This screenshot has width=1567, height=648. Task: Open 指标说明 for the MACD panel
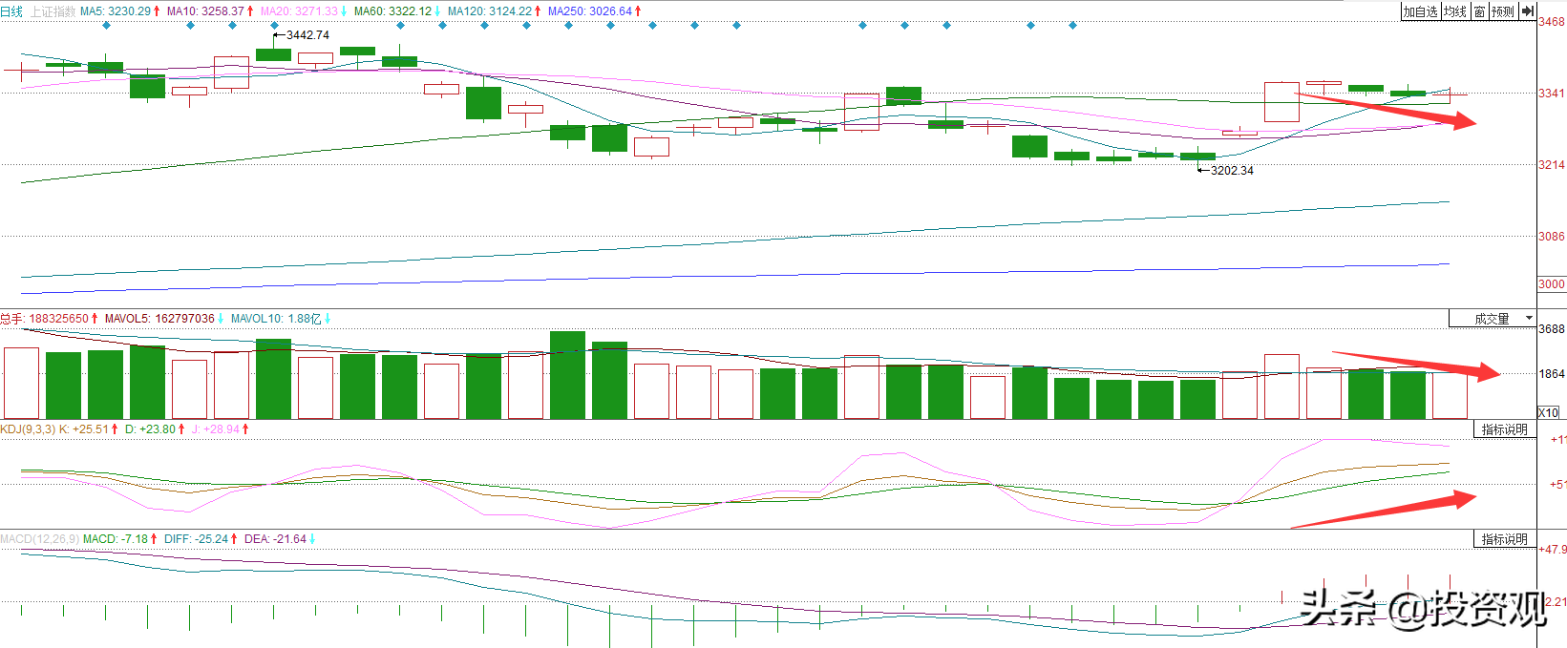pos(1505,539)
